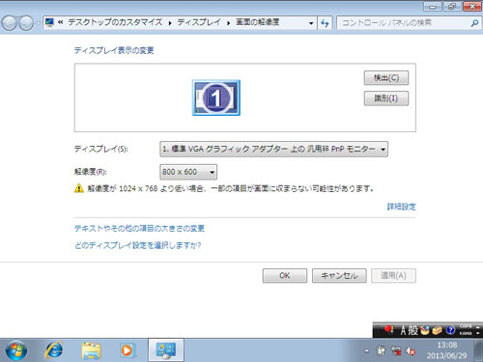The image size is (483, 362).
Task: Click the Back navigation arrow button
Action: pos(10,23)
